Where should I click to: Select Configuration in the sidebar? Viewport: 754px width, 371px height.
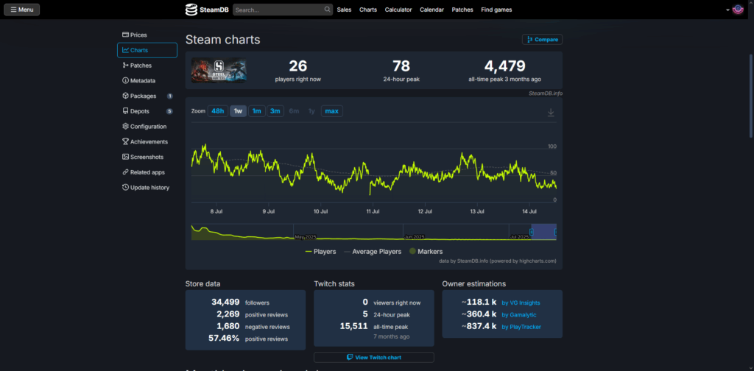click(147, 127)
